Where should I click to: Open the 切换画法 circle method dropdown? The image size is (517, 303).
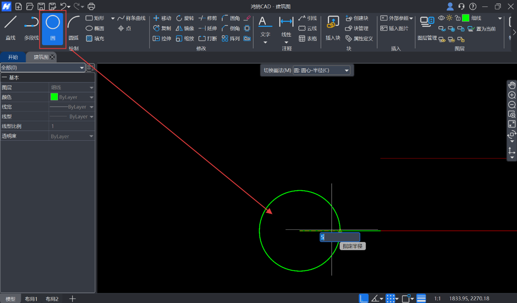tap(321, 70)
